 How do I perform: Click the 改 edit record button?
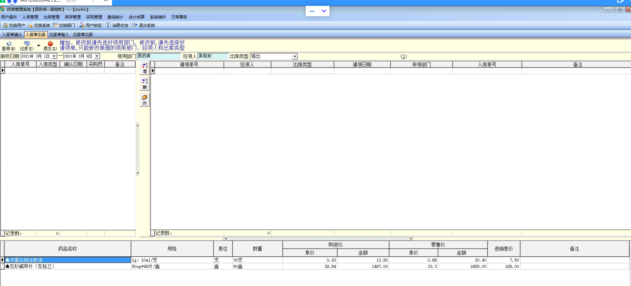click(145, 100)
